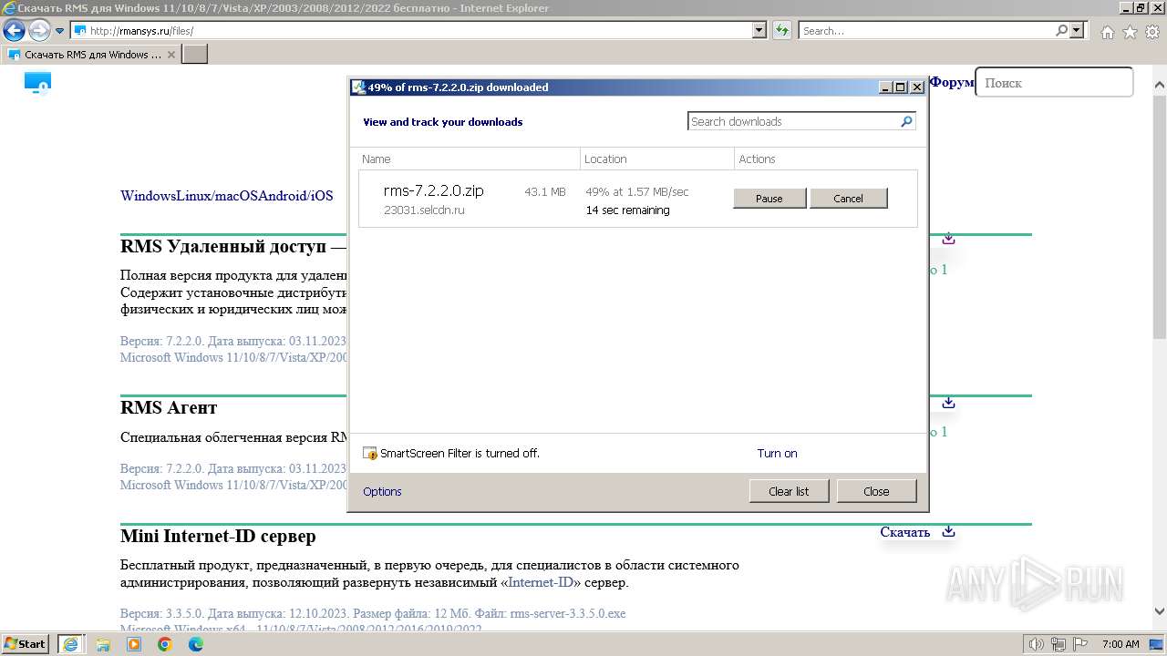Click download icon for RMS Удаленный доступ

tap(948, 238)
